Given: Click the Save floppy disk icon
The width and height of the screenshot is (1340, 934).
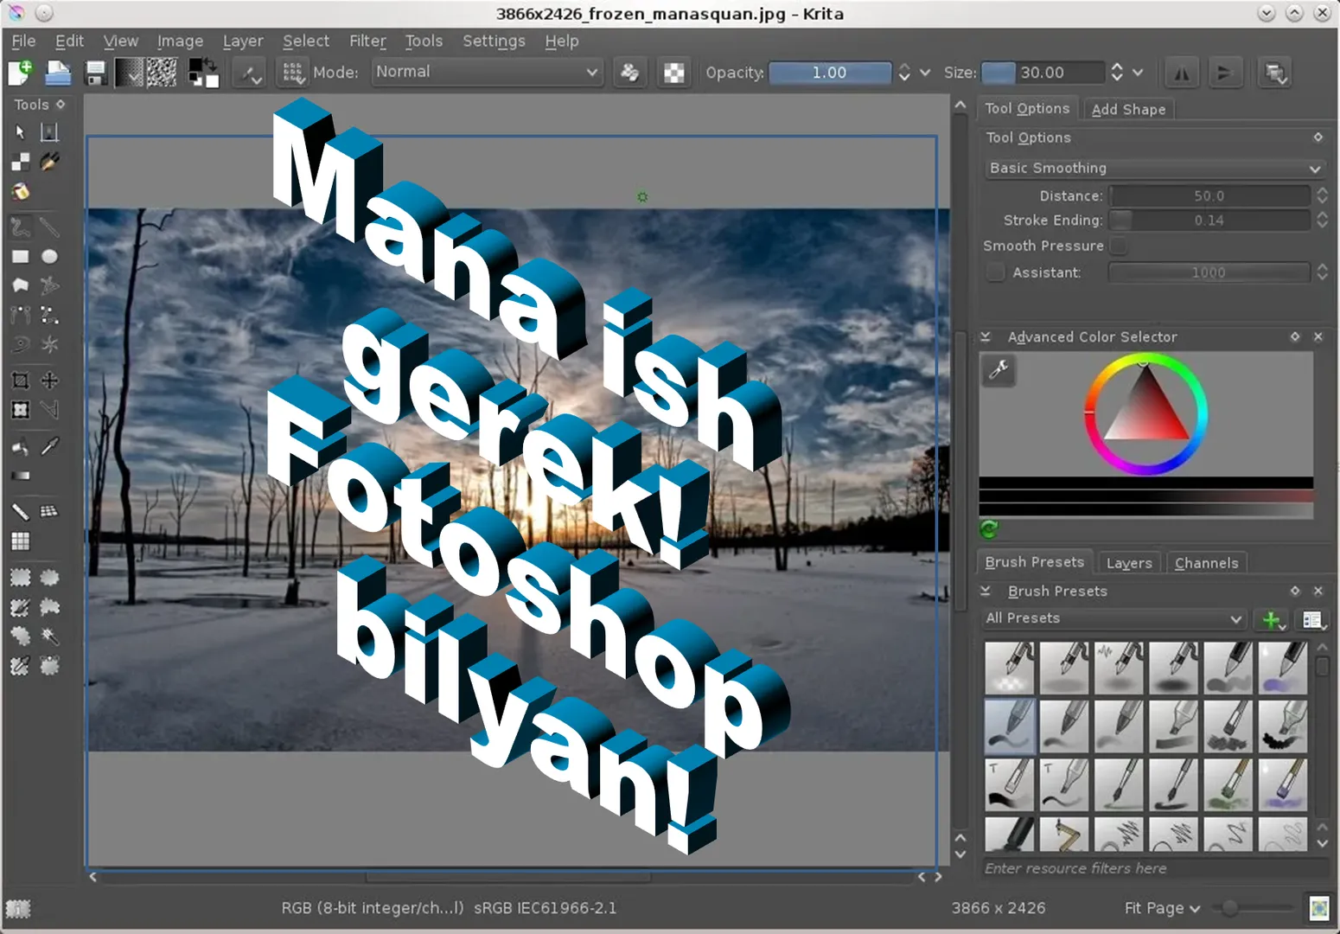Looking at the screenshot, I should tap(96, 73).
